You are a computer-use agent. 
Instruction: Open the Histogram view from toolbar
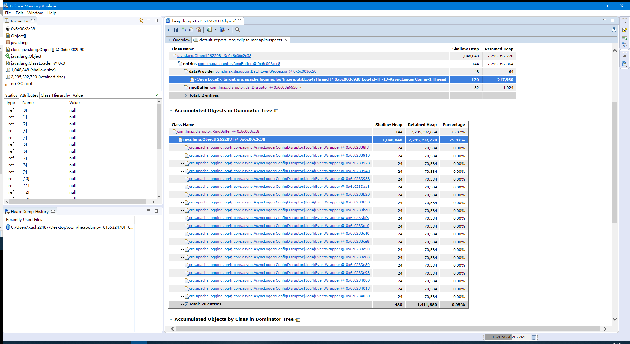click(x=176, y=30)
